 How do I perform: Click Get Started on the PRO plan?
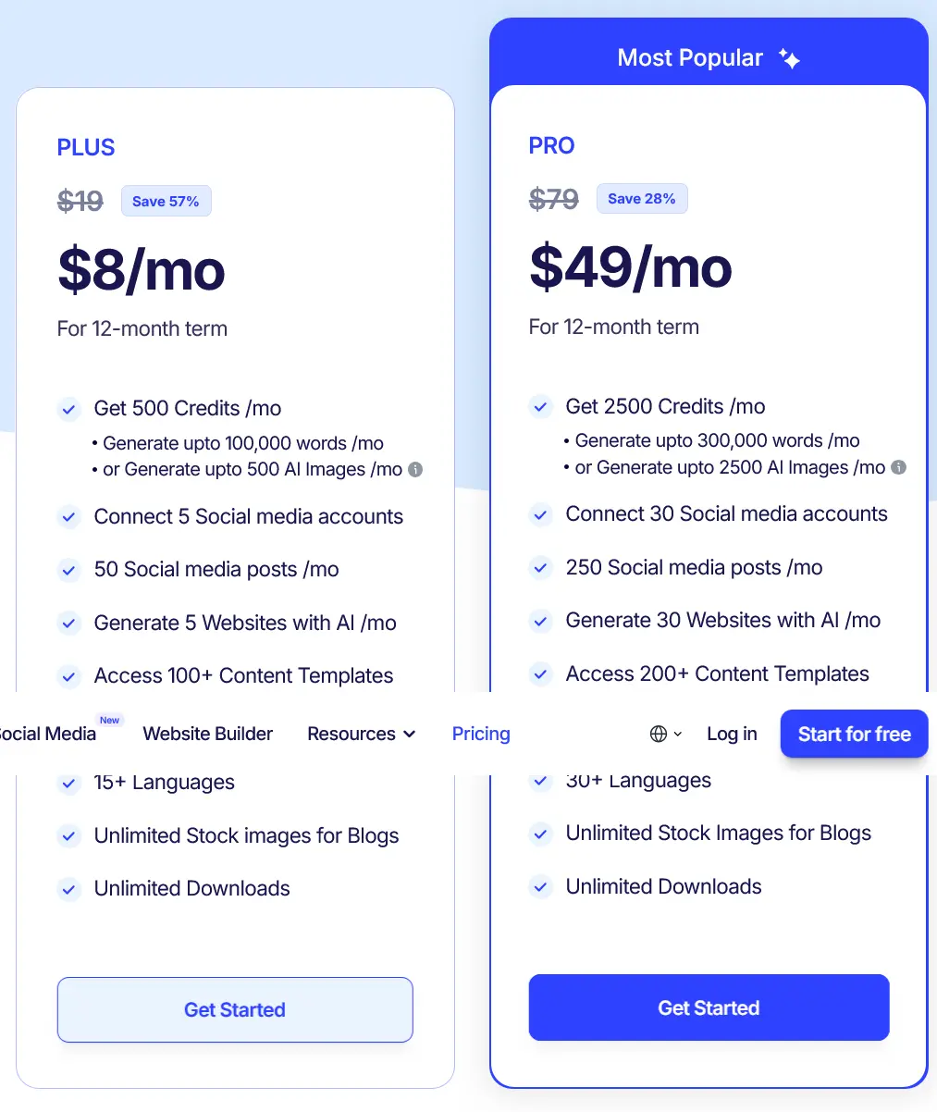tap(709, 1007)
